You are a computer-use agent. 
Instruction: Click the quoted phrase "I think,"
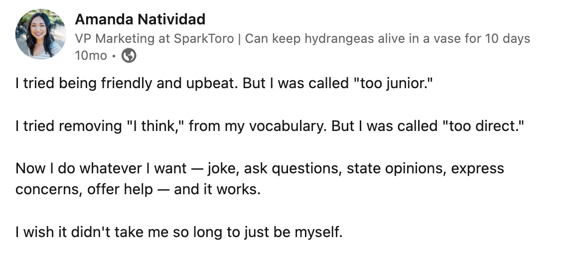click(x=155, y=126)
